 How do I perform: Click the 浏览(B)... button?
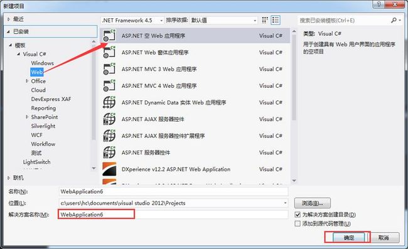313,203
